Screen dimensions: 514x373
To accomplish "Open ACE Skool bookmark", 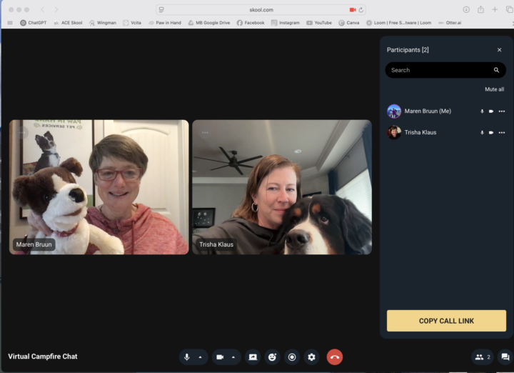I will pos(68,23).
